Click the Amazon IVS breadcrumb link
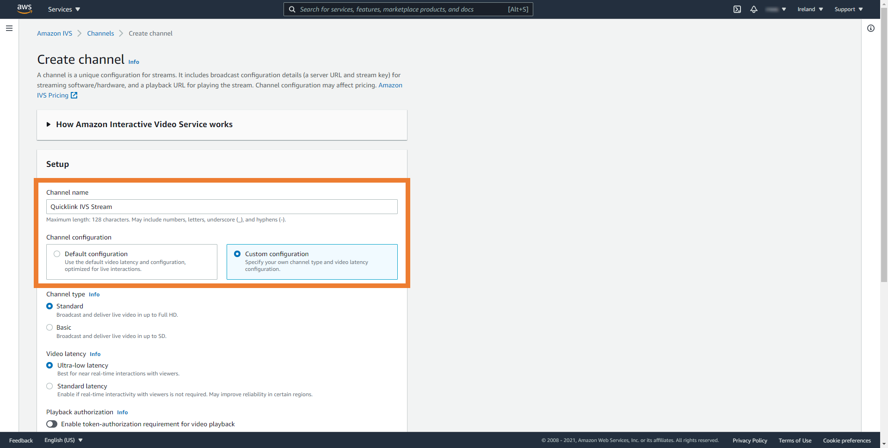Image resolution: width=888 pixels, height=448 pixels. pyautogui.click(x=55, y=33)
